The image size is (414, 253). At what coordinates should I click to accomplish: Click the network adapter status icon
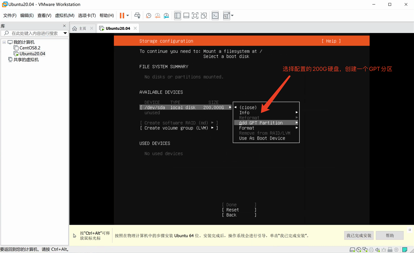click(365, 250)
